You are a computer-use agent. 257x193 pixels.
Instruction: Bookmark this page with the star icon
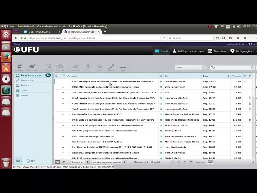click(x=218, y=38)
